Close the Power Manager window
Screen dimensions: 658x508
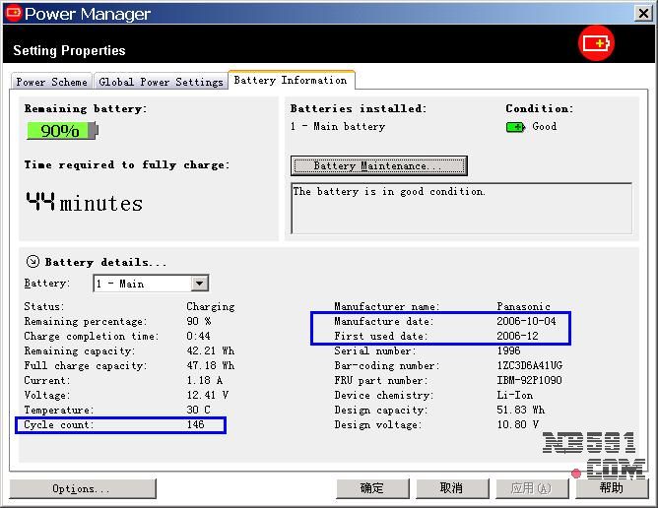tap(640, 13)
